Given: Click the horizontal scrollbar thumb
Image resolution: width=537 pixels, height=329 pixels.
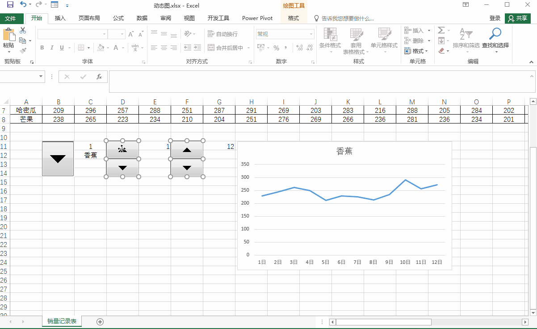Looking at the screenshot, I should tap(383, 322).
